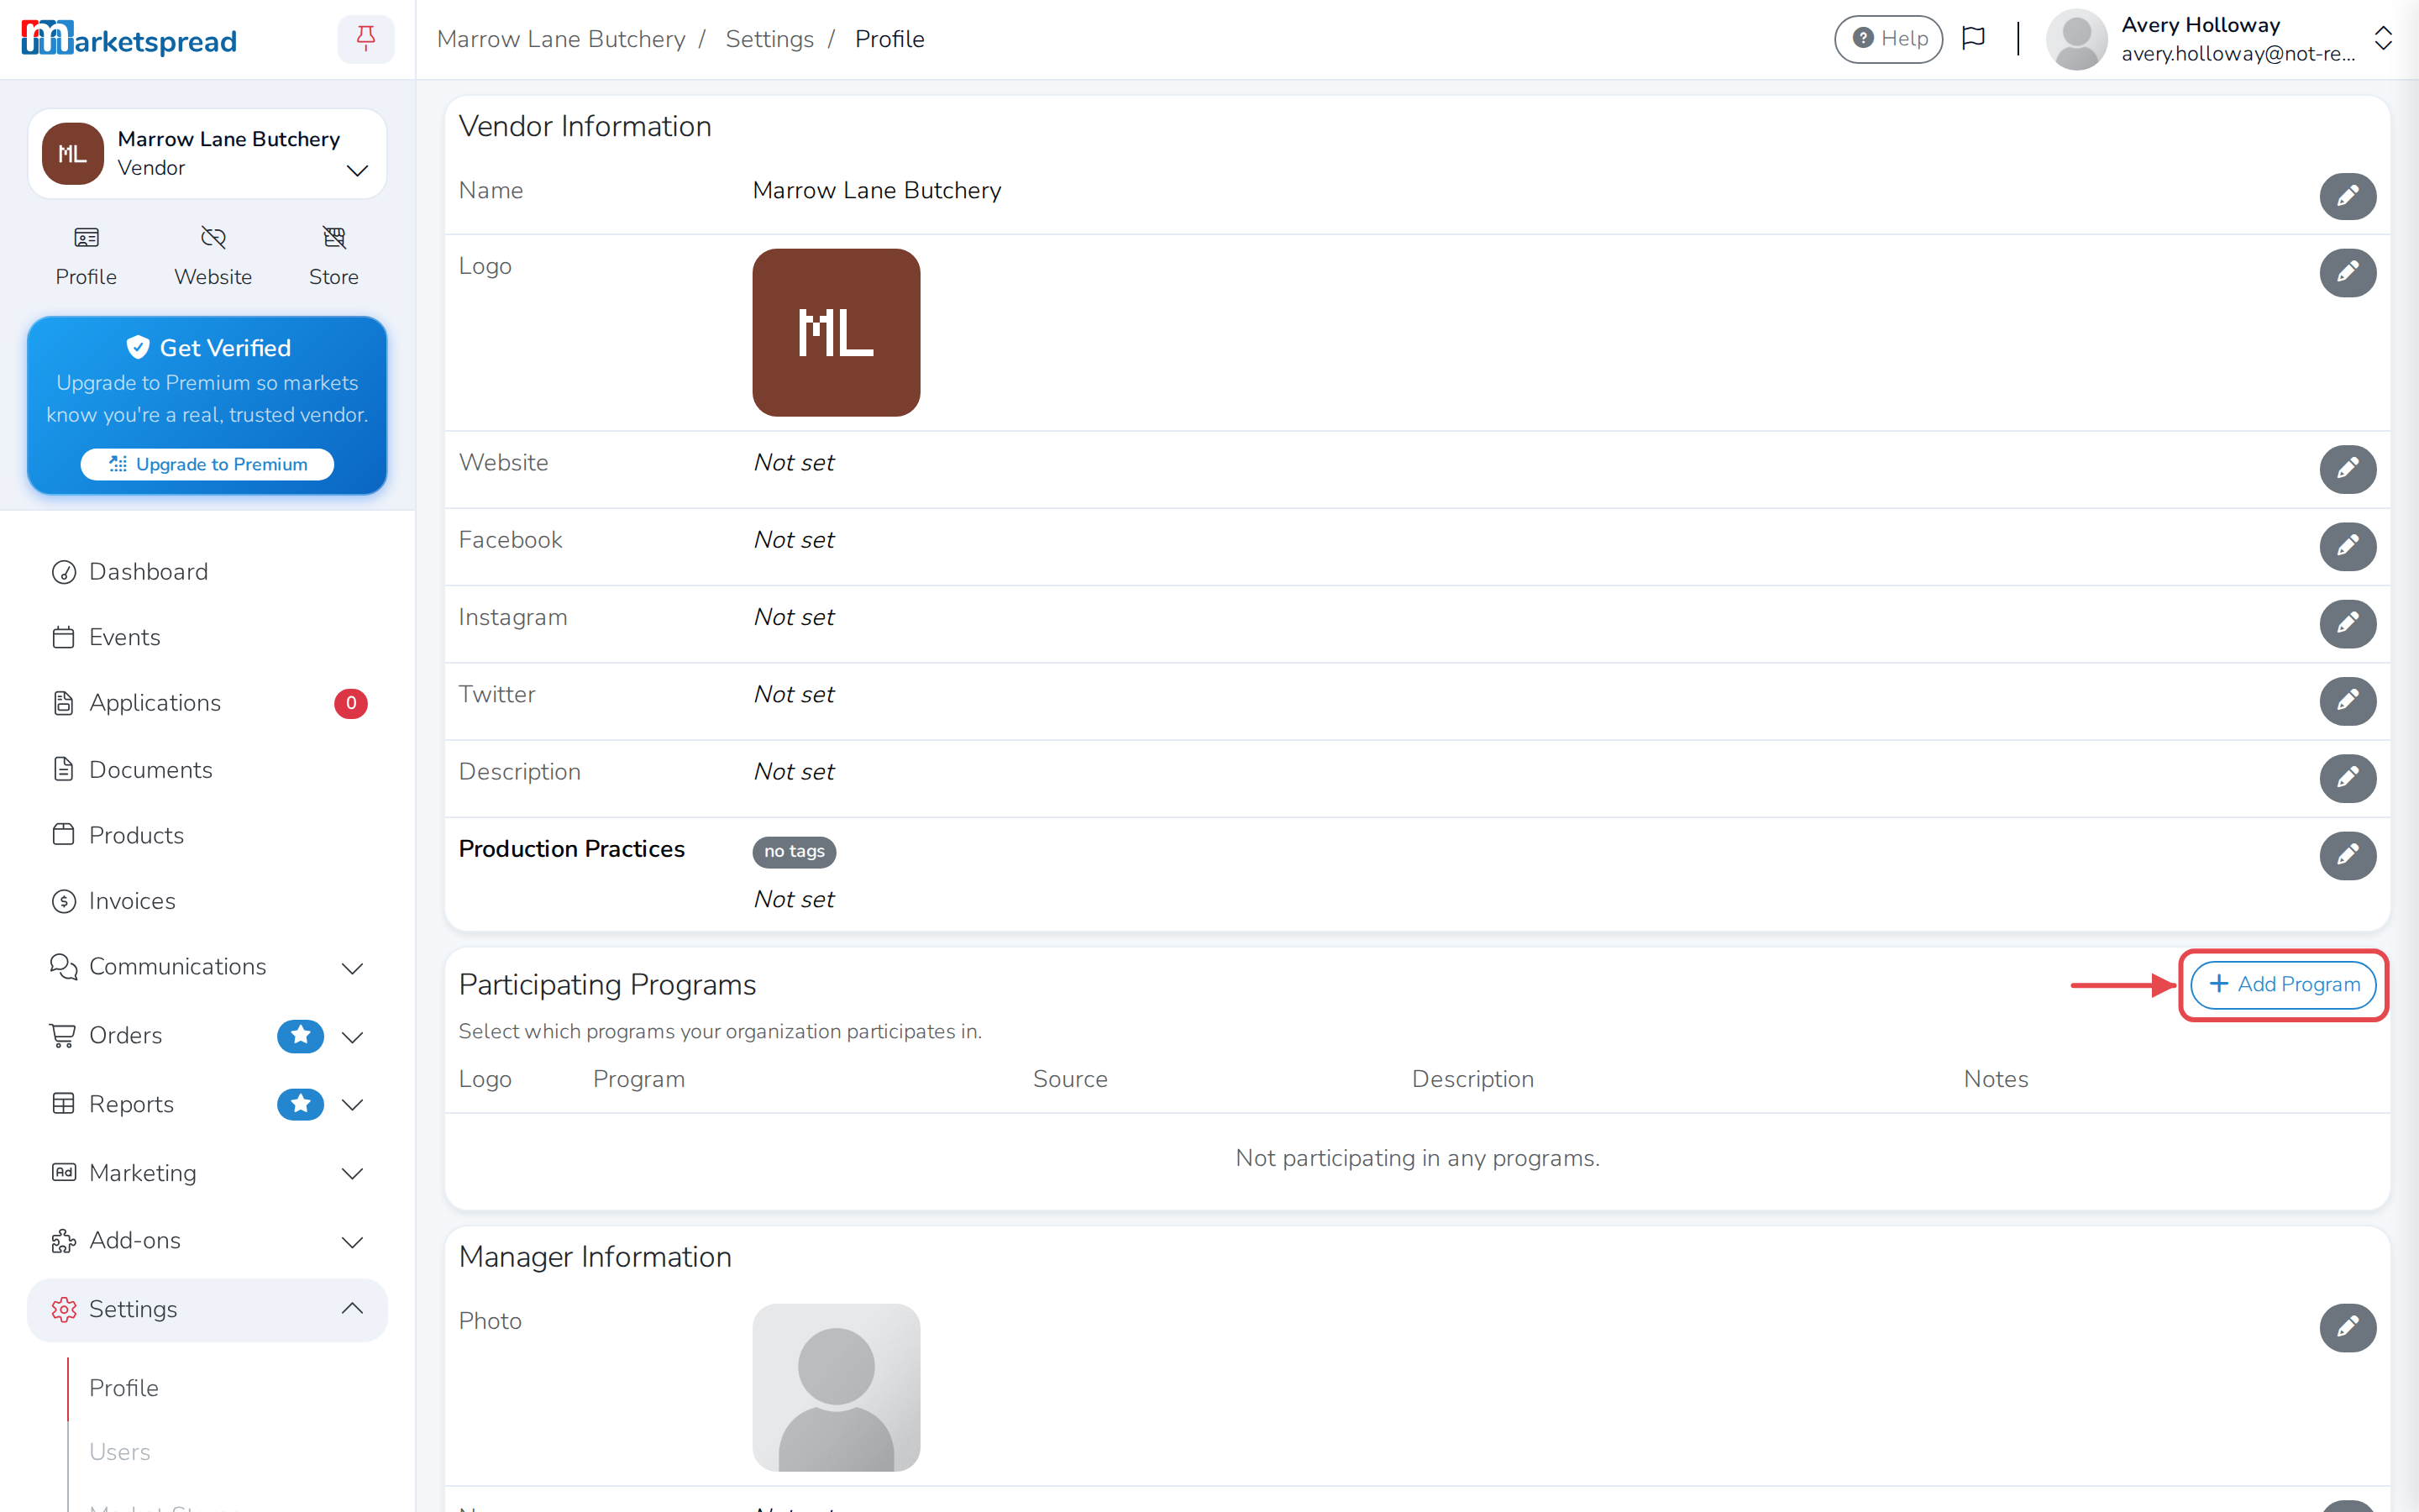Viewport: 2419px width, 1512px height.
Task: Edit the Website field
Action: (2347, 469)
